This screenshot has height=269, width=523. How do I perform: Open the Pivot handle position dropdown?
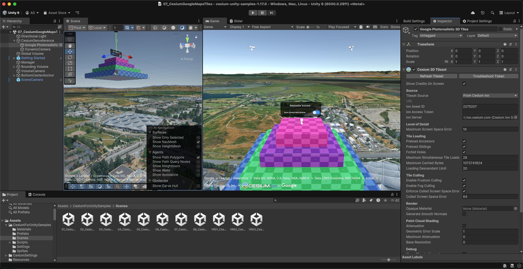click(77, 28)
